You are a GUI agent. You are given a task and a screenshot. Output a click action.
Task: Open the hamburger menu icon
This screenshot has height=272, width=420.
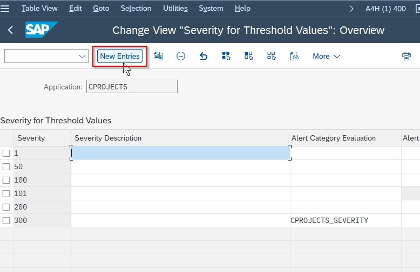[5, 9]
